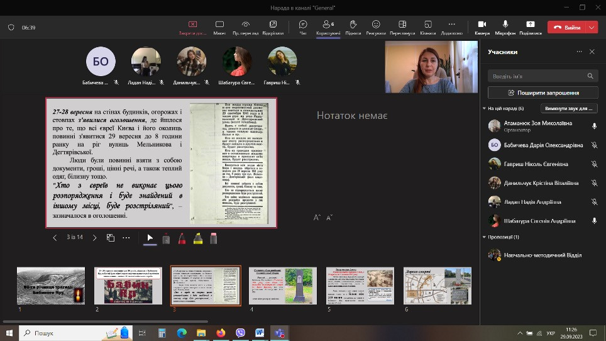
Task: Click the raise hand icon
Action: pyautogui.click(x=353, y=25)
